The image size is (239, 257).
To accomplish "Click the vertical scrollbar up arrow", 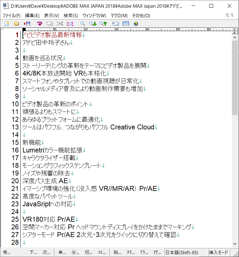I will click(x=235, y=38).
